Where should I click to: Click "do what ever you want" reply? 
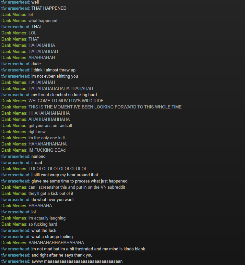52,200
